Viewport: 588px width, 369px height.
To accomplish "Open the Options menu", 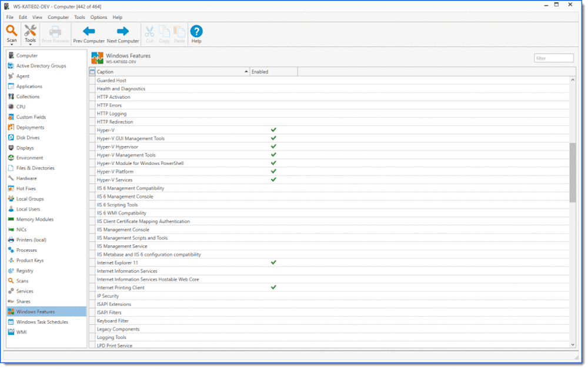I will pyautogui.click(x=99, y=17).
